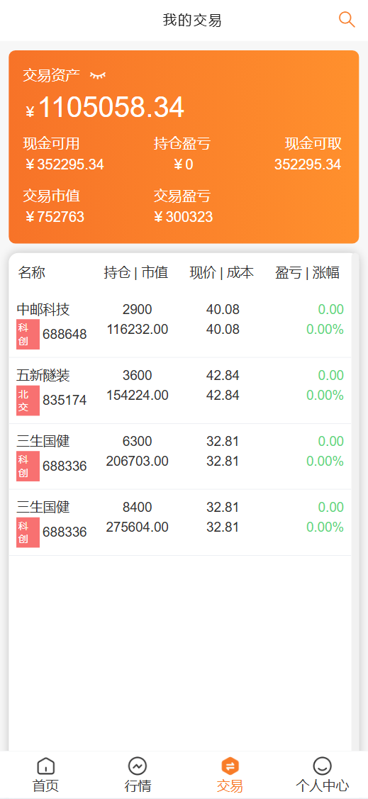
Task: Open search with the magnifier icon
Action: click(347, 20)
